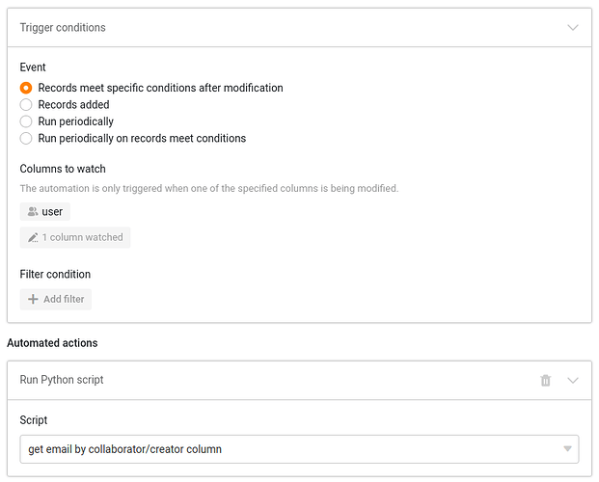
Task: Click the pencil icon beside column watched
Action: 33,237
